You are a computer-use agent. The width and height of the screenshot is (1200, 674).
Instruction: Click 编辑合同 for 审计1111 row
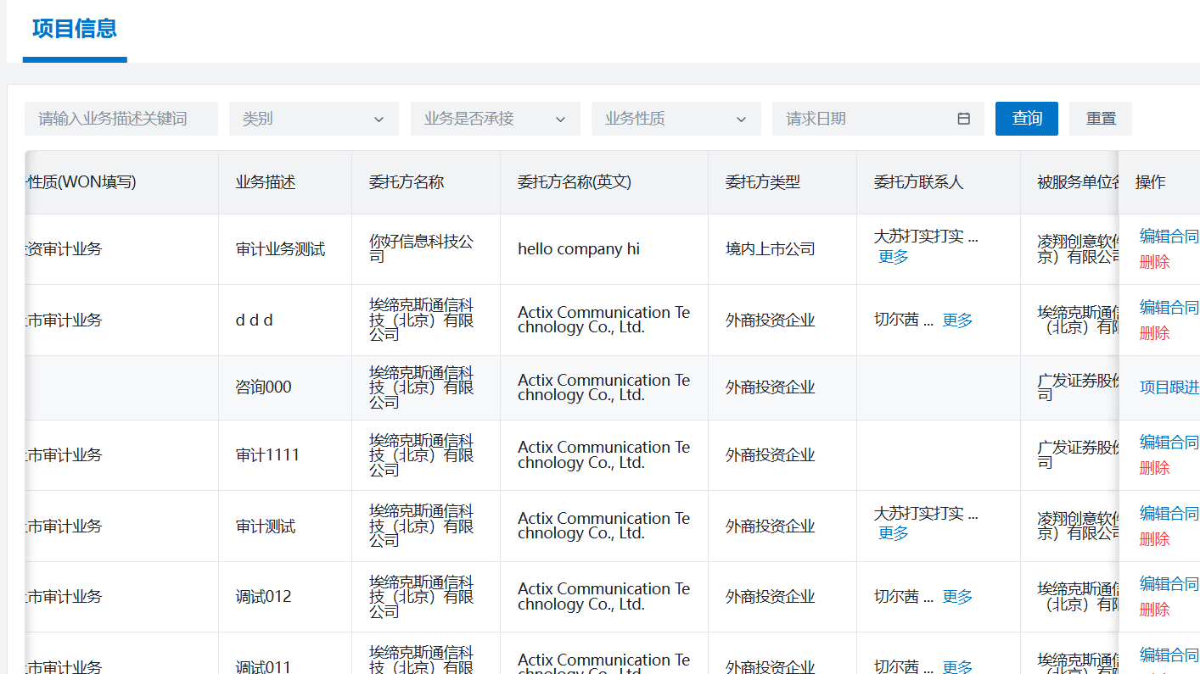(1169, 442)
